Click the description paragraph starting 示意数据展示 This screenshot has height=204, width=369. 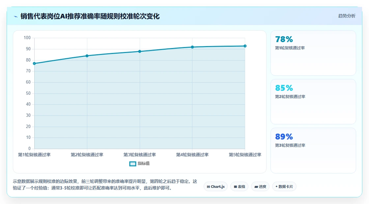[x=105, y=185]
